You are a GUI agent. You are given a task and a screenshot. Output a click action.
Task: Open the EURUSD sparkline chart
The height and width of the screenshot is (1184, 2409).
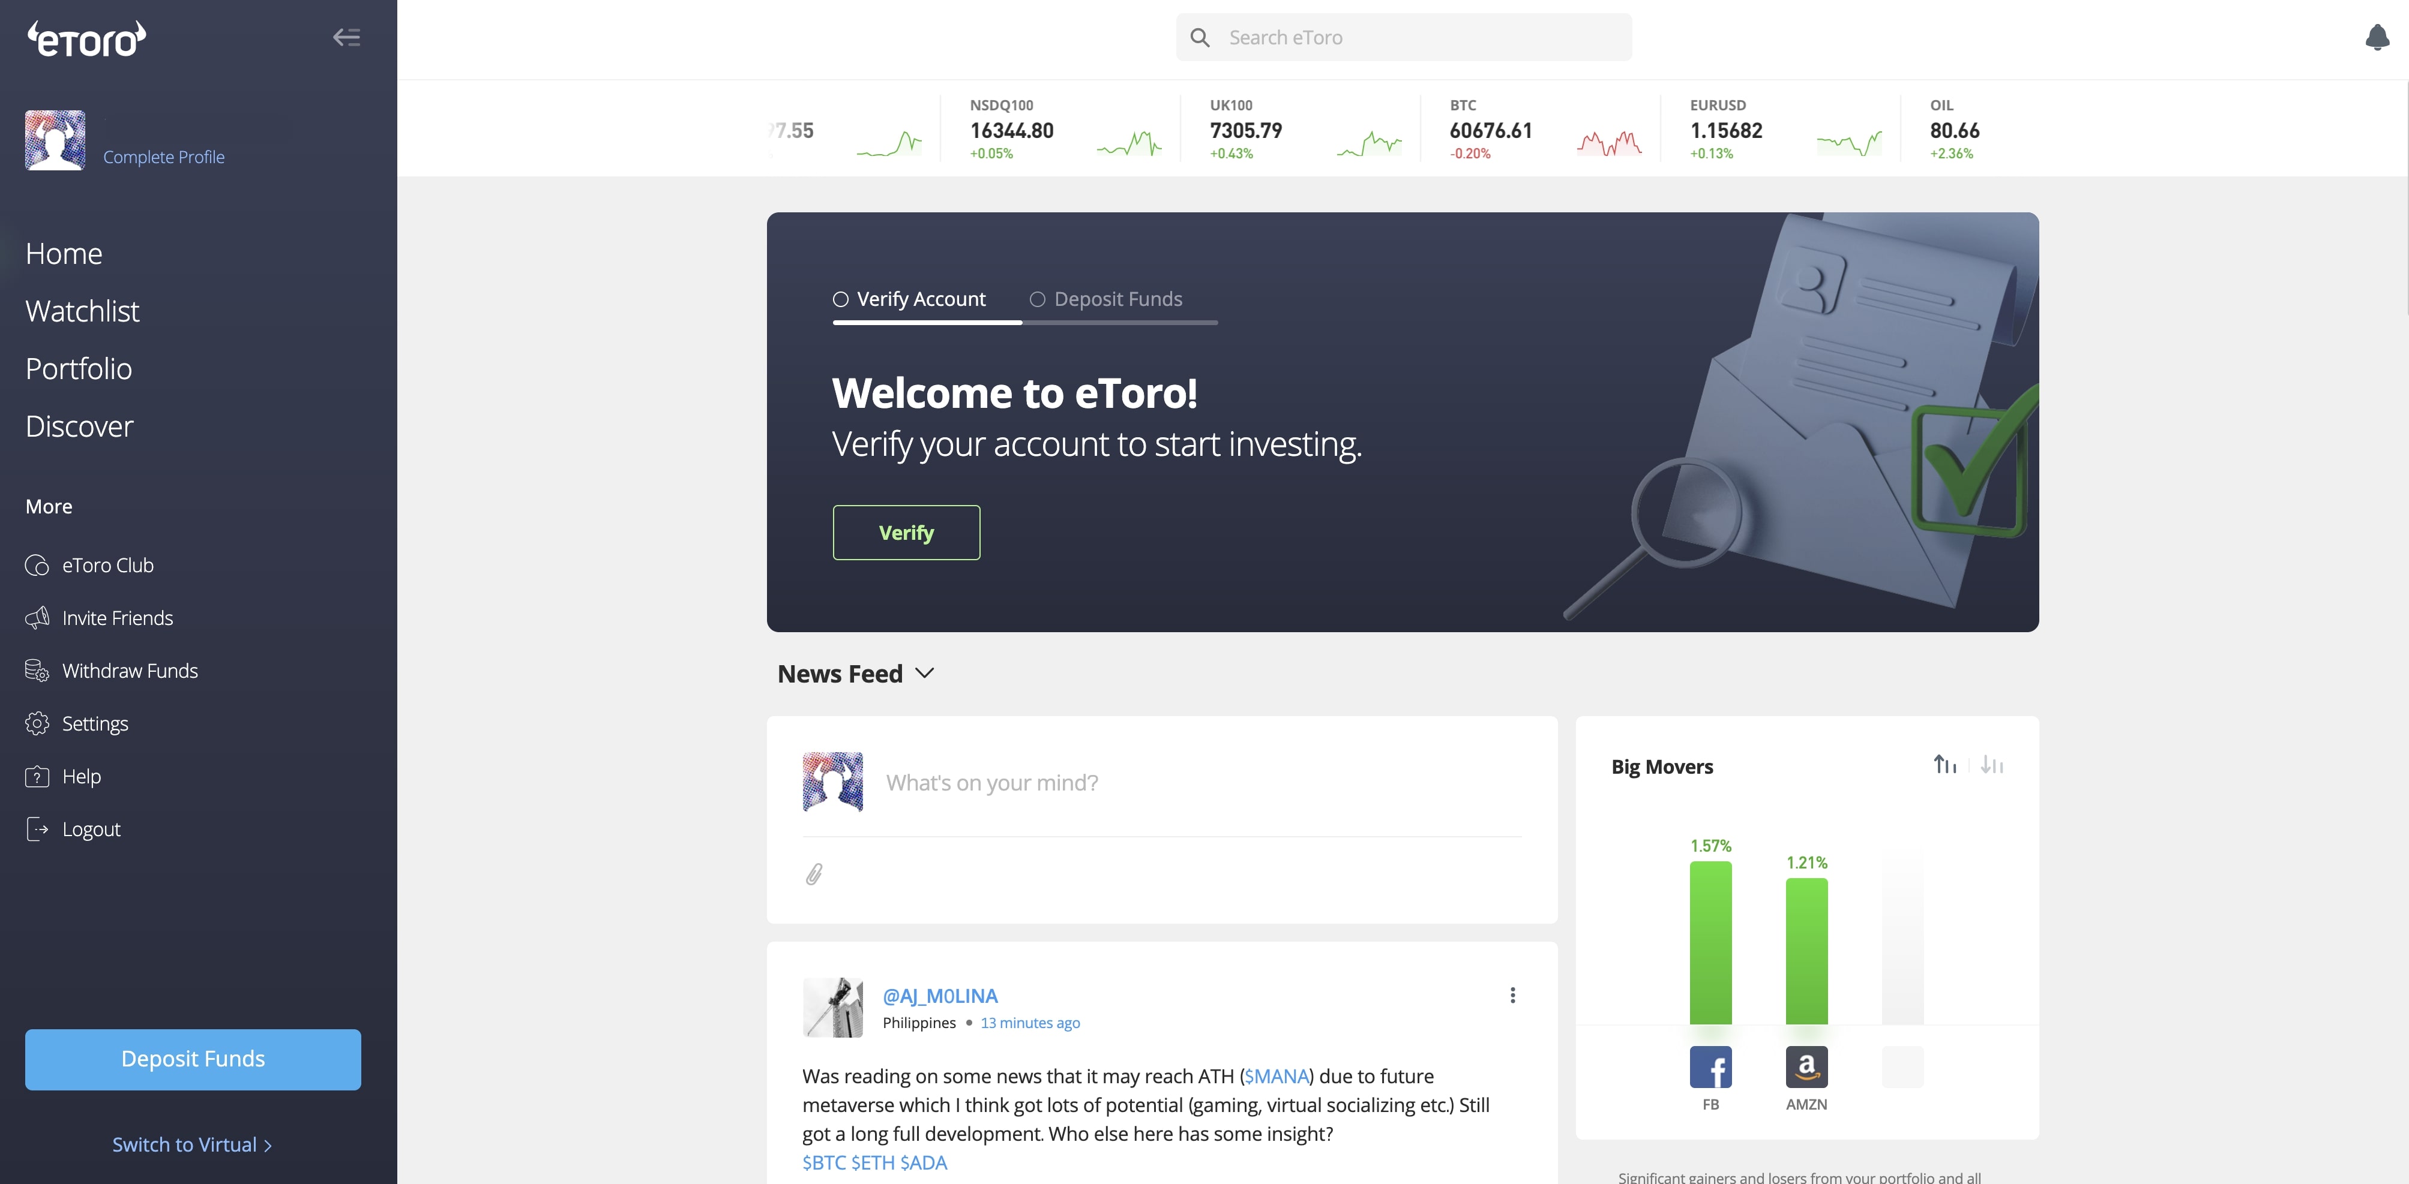(x=1850, y=144)
